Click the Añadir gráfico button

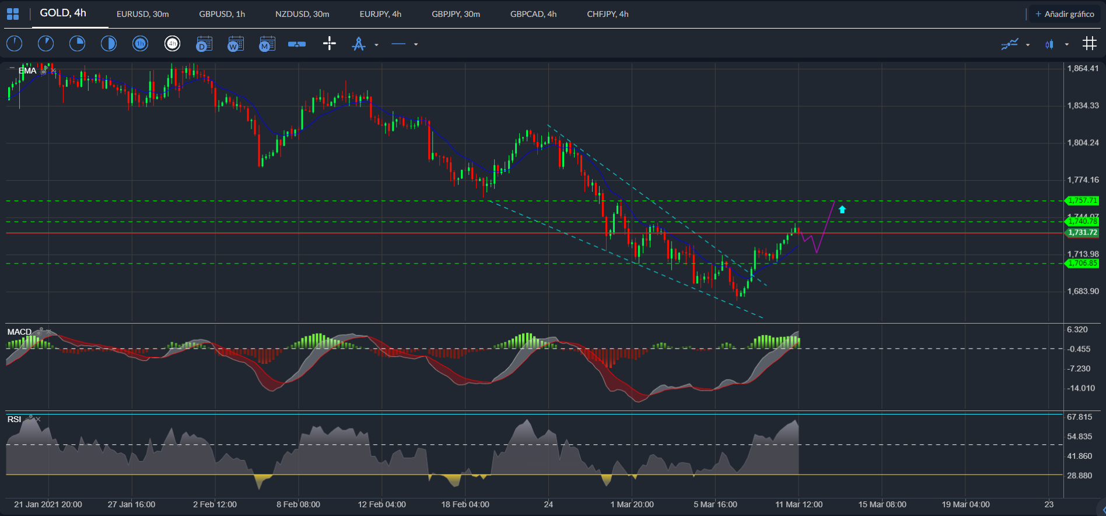click(1065, 14)
